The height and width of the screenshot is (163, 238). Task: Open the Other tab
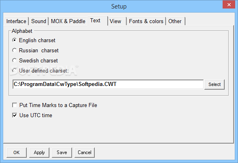point(176,21)
